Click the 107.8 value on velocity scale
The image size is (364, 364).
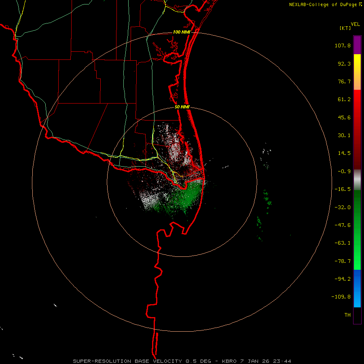point(343,45)
